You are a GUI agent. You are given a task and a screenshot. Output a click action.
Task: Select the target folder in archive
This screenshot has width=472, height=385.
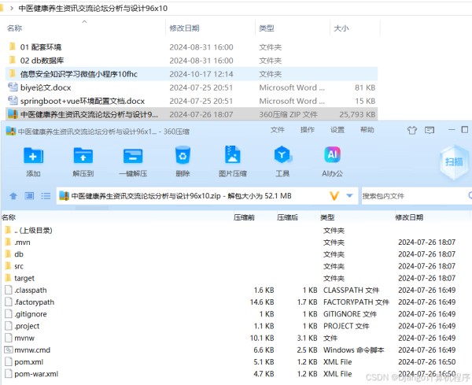click(x=20, y=278)
